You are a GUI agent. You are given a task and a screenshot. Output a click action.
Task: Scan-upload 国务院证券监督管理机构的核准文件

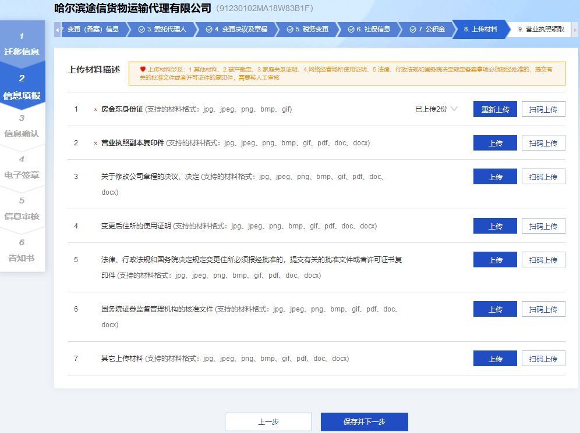click(543, 309)
